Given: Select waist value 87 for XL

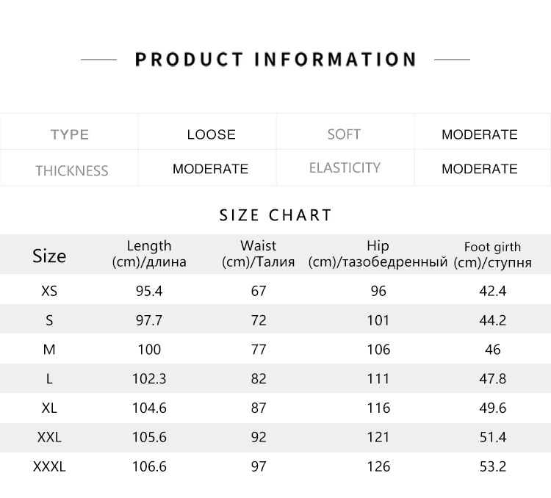Looking at the screenshot, I should click(259, 408).
